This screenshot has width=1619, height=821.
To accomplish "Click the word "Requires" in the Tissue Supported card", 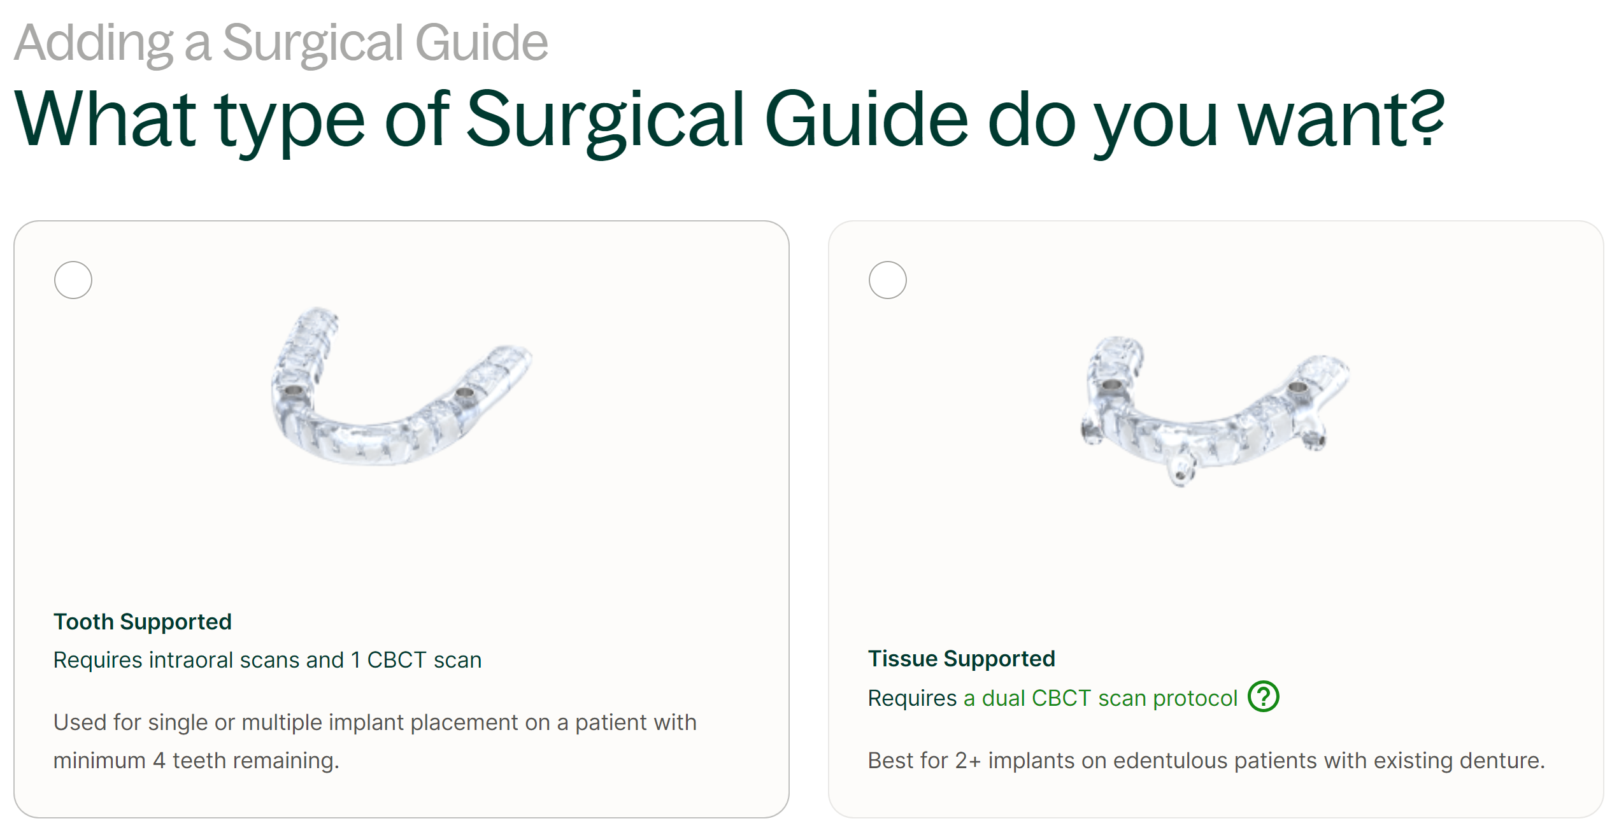I will 912,698.
